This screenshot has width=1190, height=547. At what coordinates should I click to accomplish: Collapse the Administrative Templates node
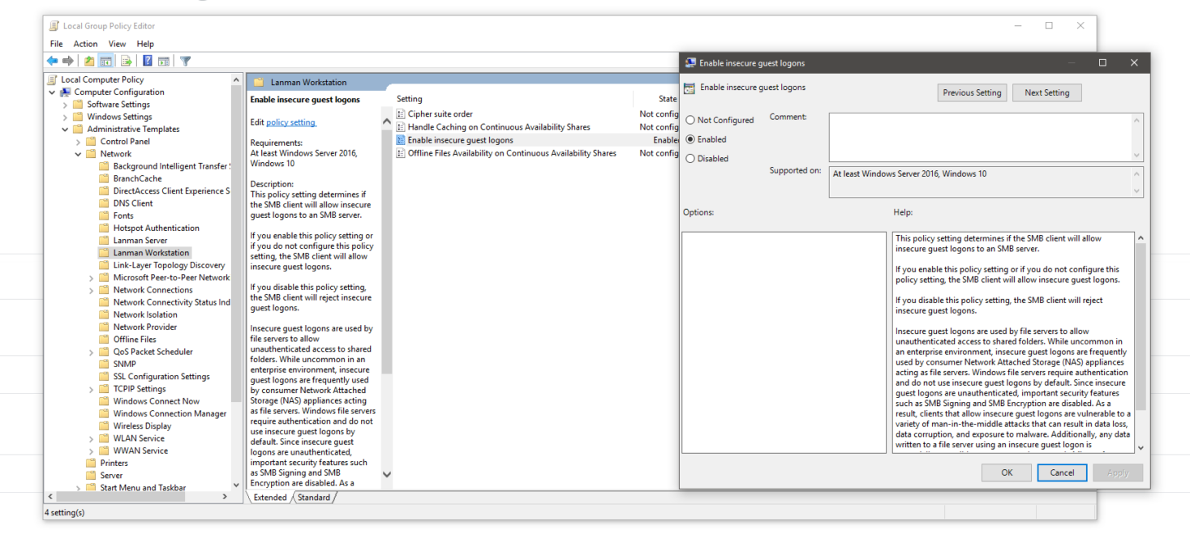point(66,129)
